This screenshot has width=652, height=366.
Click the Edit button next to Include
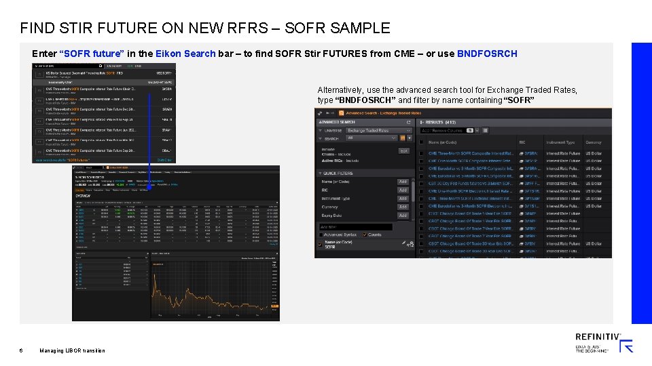click(x=403, y=151)
